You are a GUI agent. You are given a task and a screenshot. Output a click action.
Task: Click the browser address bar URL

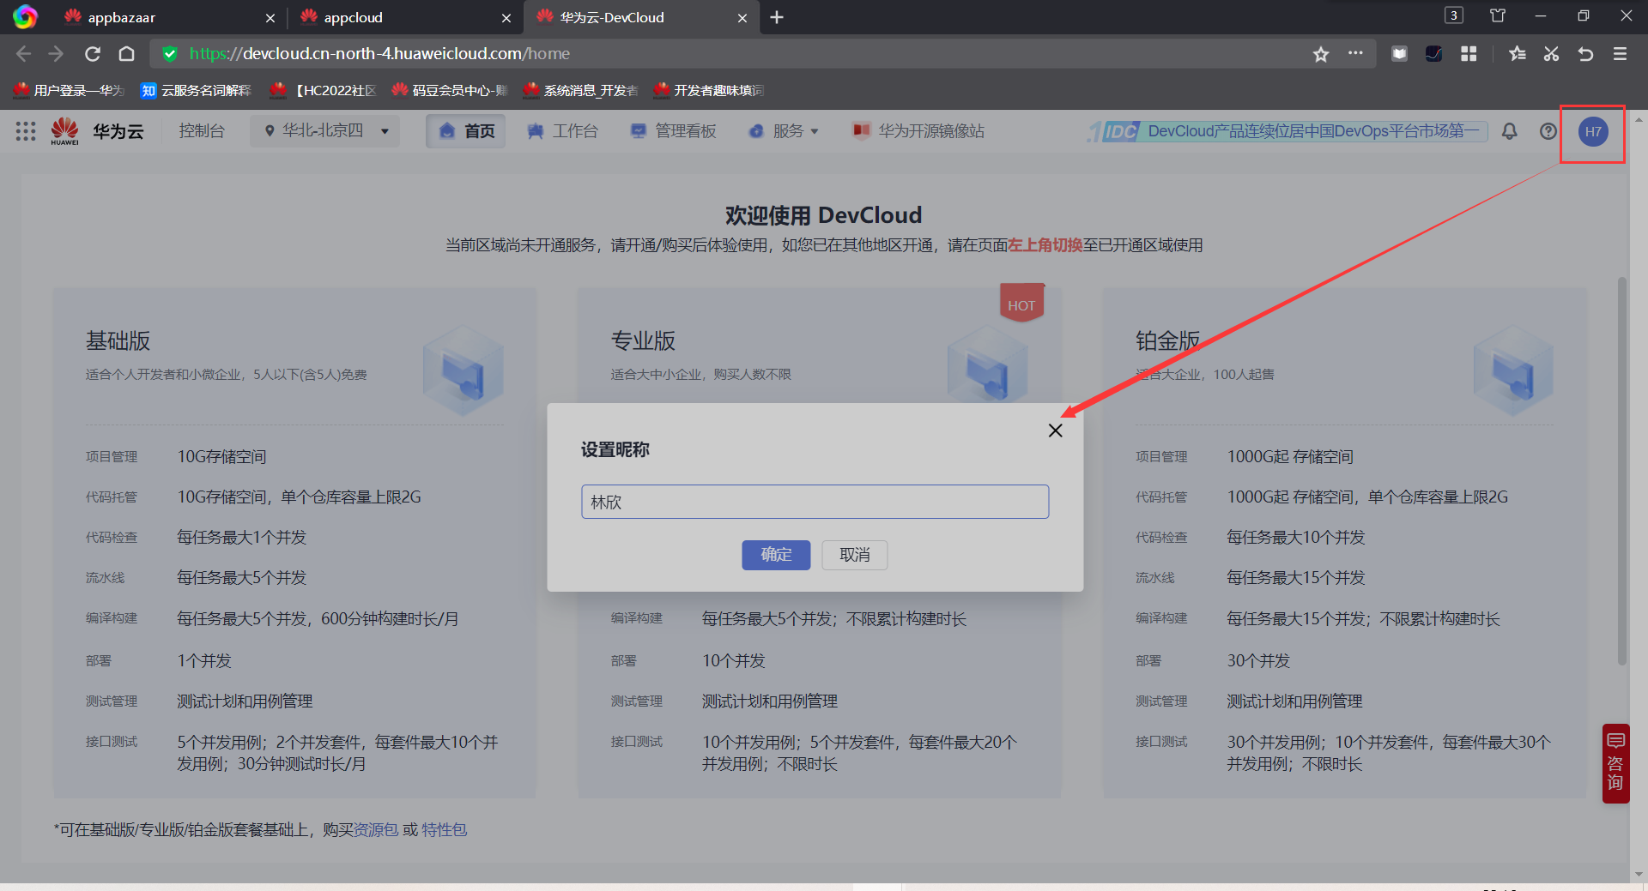click(379, 54)
